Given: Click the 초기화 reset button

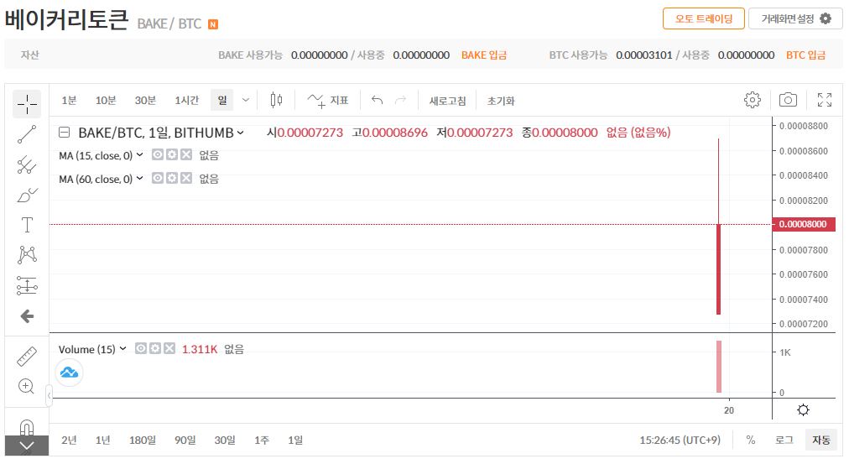Looking at the screenshot, I should tap(501, 101).
